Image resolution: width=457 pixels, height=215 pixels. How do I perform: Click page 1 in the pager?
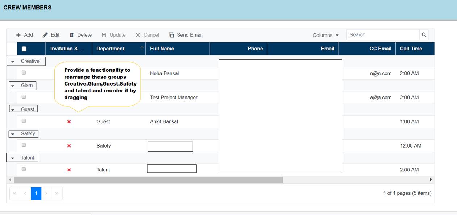point(36,194)
